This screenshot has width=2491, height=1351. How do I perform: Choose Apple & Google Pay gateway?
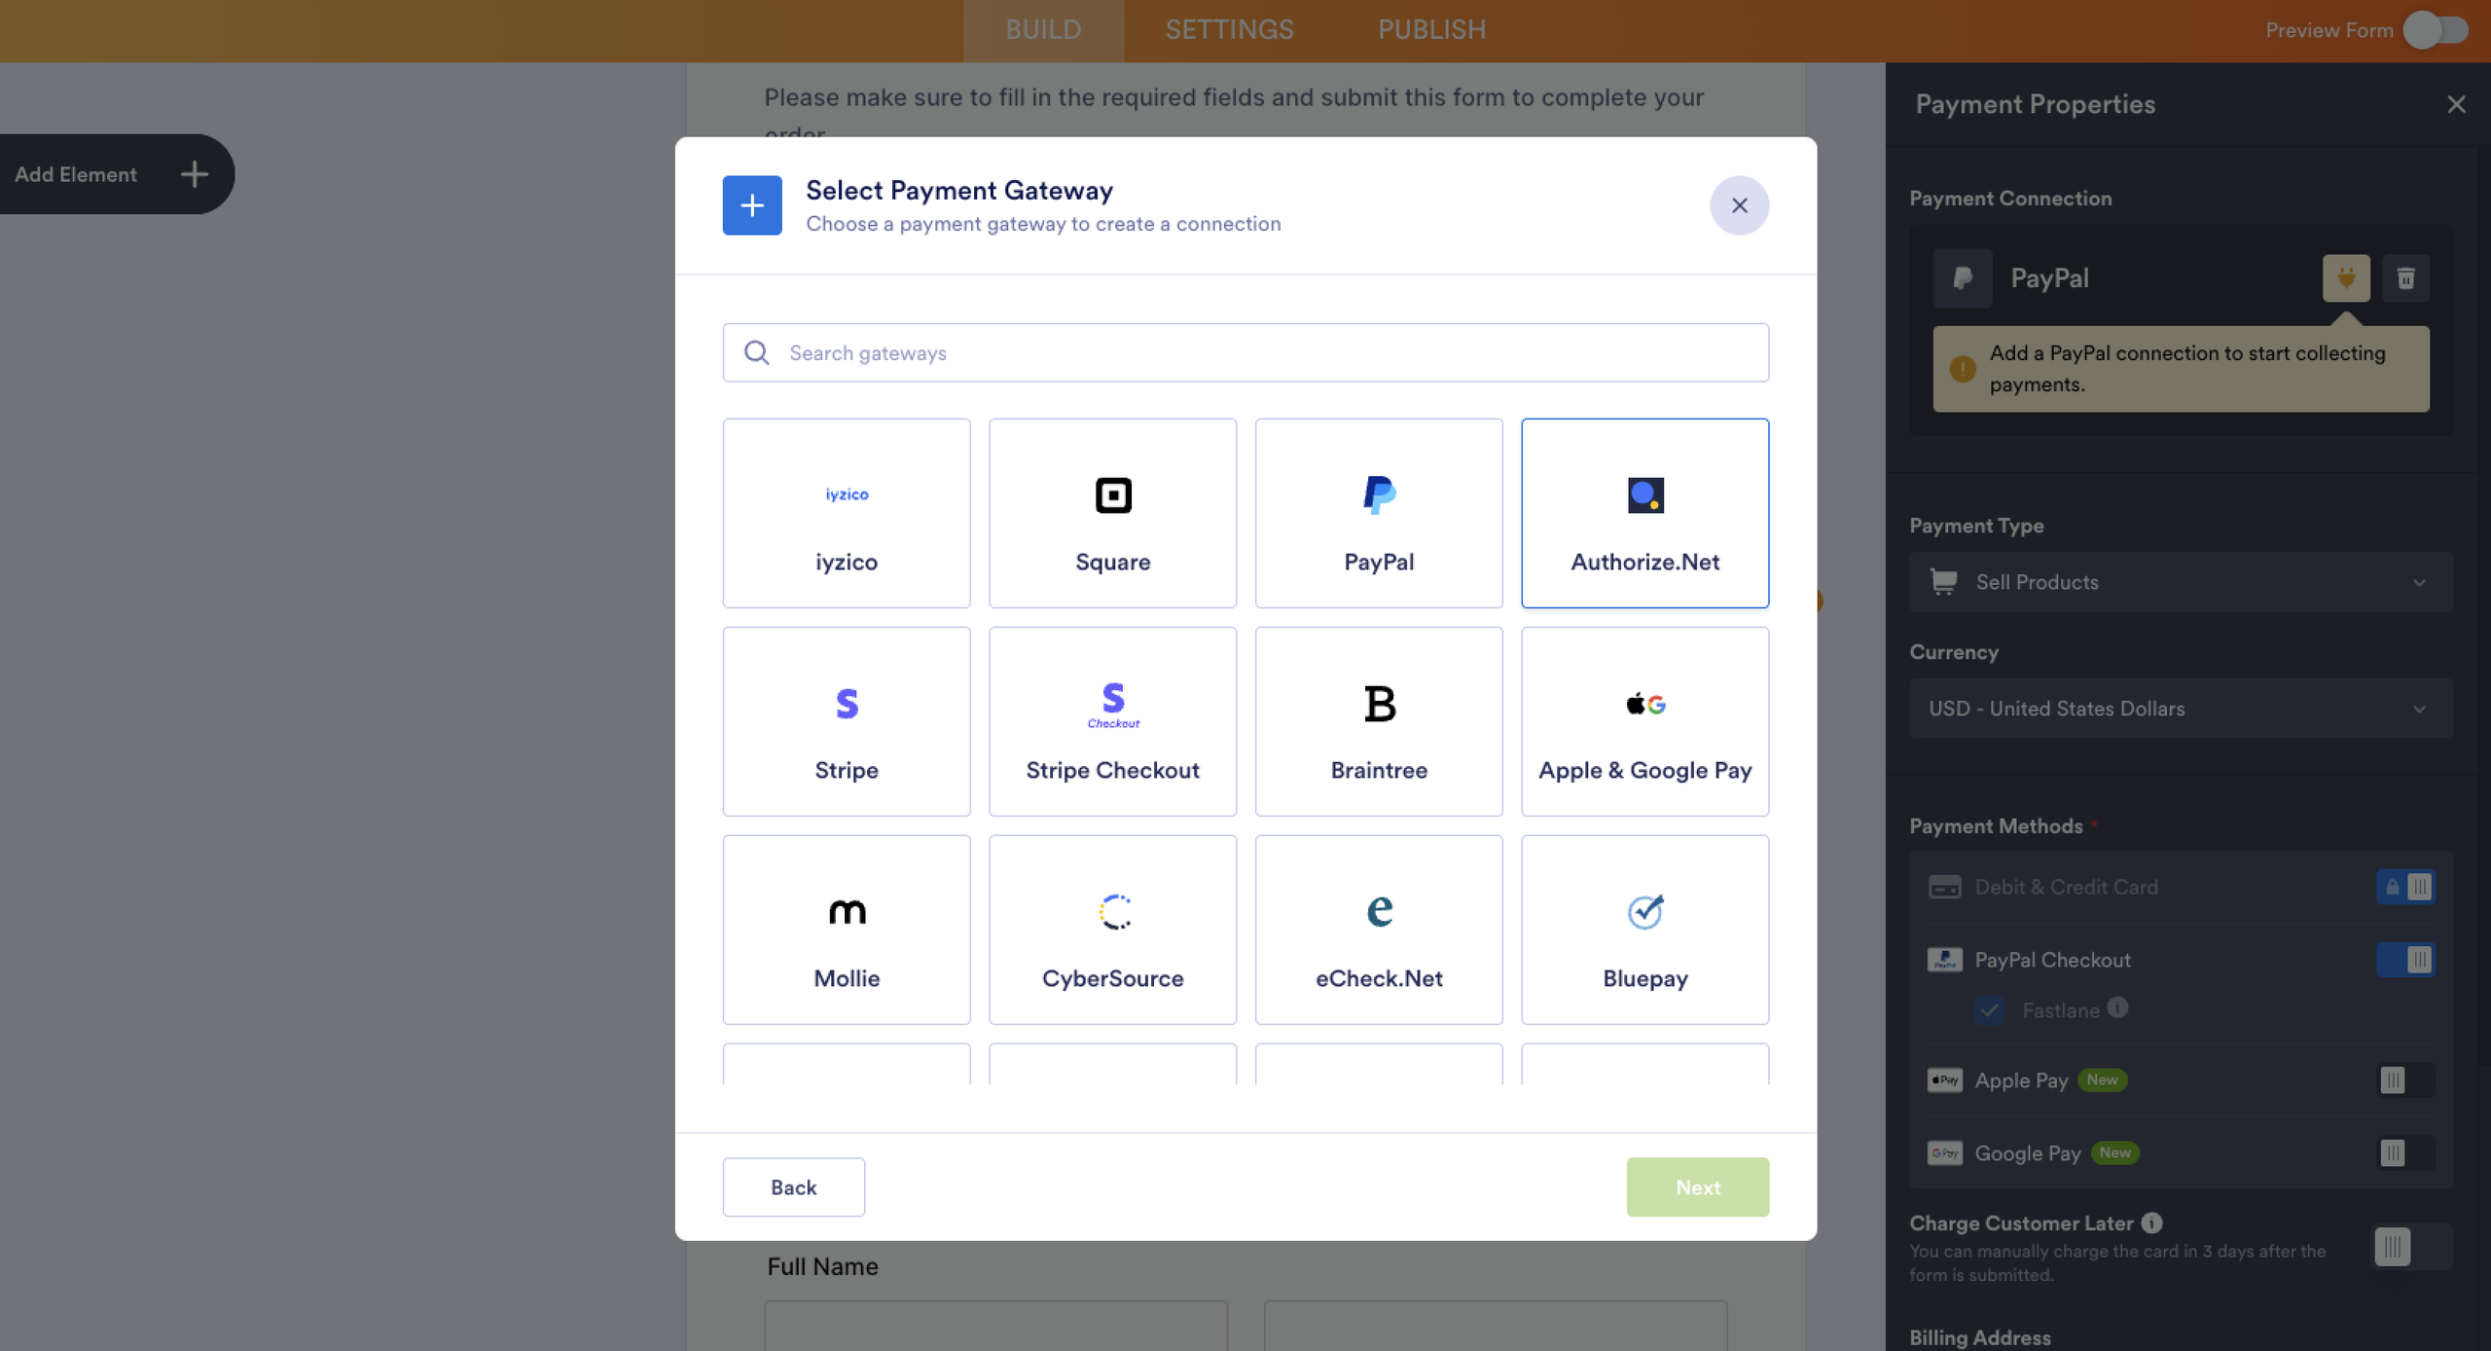1644,721
